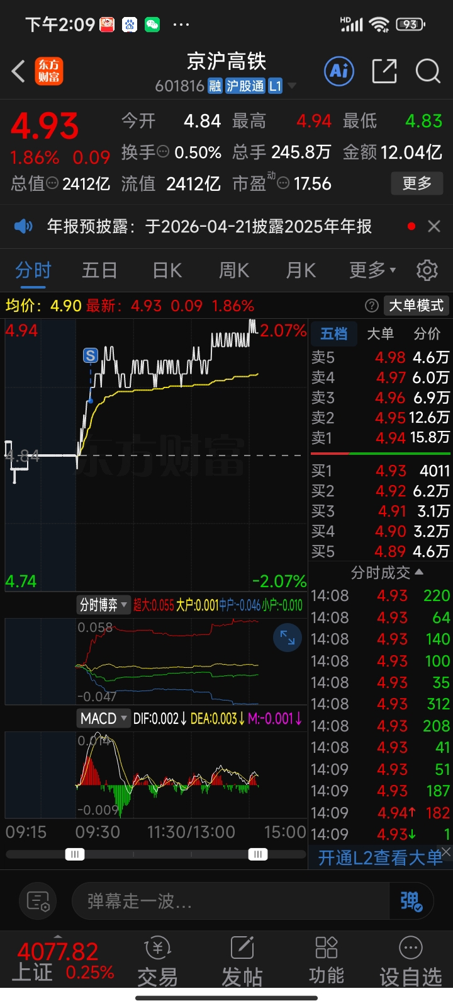Tap the Baidu paw status bar icon
The image size is (453, 1008).
click(130, 25)
